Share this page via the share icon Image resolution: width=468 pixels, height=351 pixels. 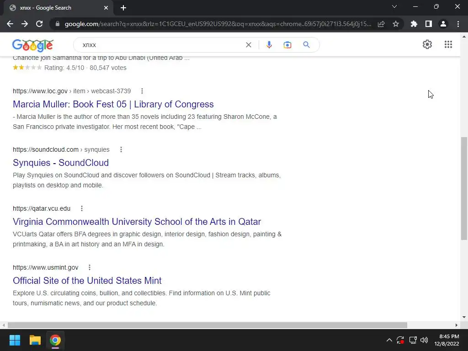pyautogui.click(x=381, y=24)
